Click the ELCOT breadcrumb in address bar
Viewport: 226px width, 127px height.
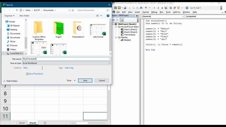click(x=37, y=10)
